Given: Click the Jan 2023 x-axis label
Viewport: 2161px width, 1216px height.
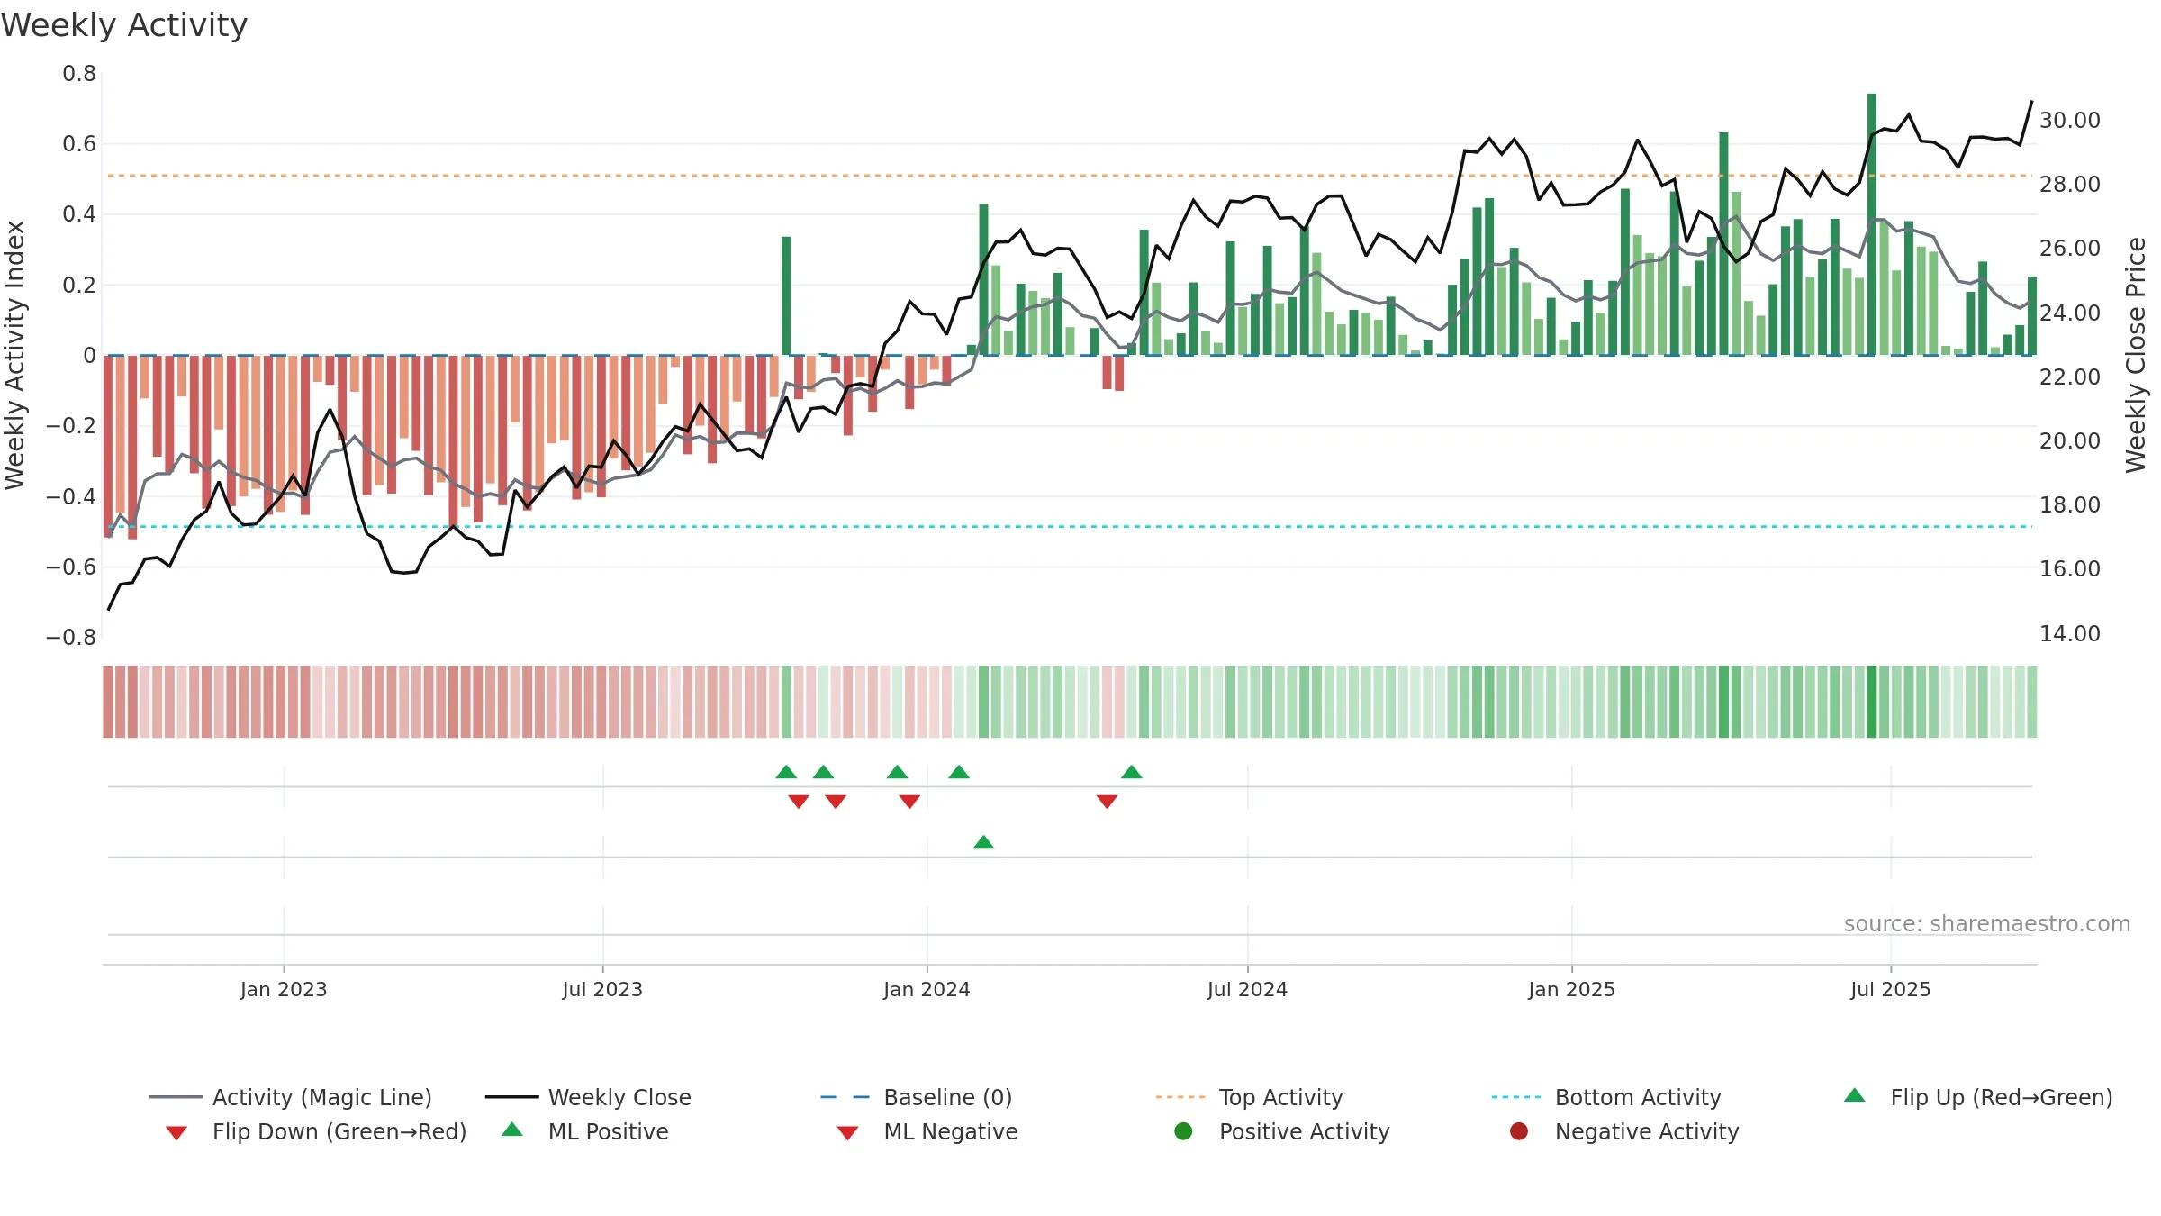Looking at the screenshot, I should pos(284,989).
